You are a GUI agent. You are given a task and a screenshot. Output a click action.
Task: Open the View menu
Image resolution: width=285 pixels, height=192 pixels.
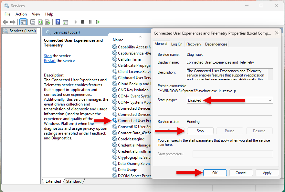pos(36,14)
